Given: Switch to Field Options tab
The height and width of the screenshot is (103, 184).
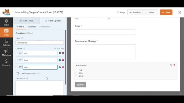Looking at the screenshot, I should (x=53, y=21).
